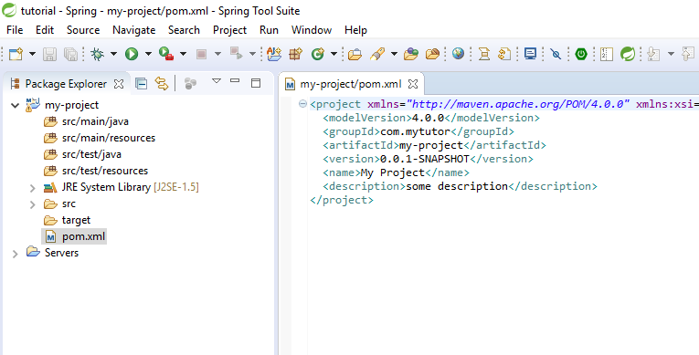Open the New wizard dropdown arrow
This screenshot has height=355, width=699.
(32, 54)
